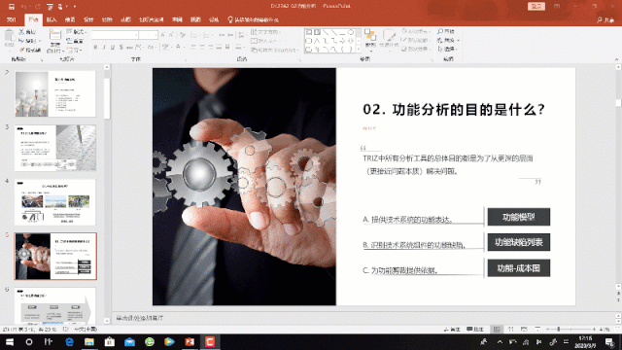Switch to Slide Sorter view in status bar
The width and height of the screenshot is (622, 350).
511,330
